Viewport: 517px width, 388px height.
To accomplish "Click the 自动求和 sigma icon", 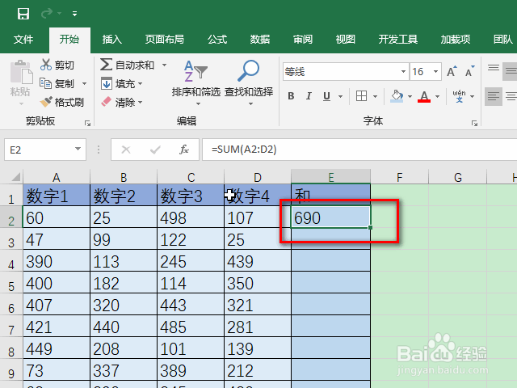I will pos(106,65).
